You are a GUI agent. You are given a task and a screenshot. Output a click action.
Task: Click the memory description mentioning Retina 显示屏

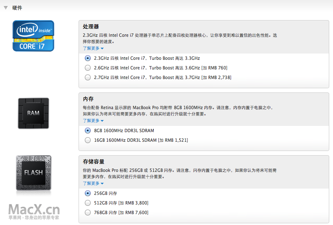[x=178, y=110]
